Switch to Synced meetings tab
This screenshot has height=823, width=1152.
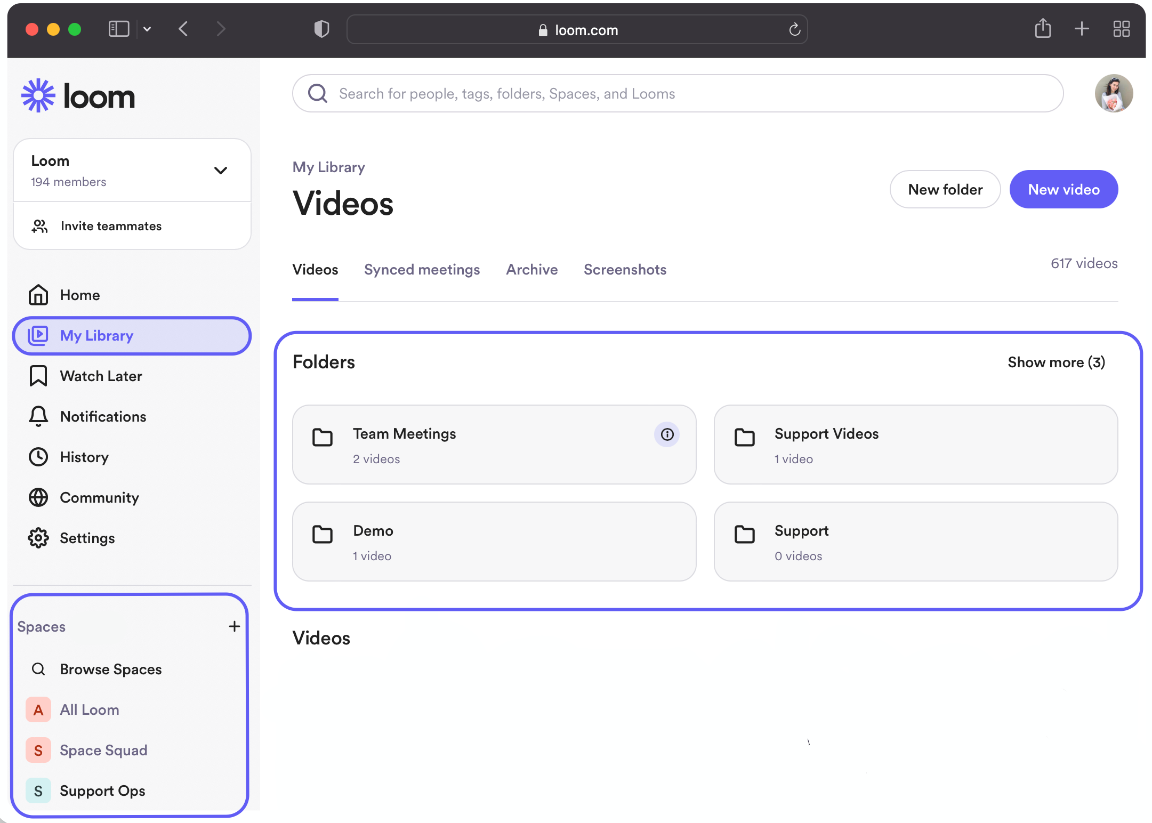coord(422,270)
